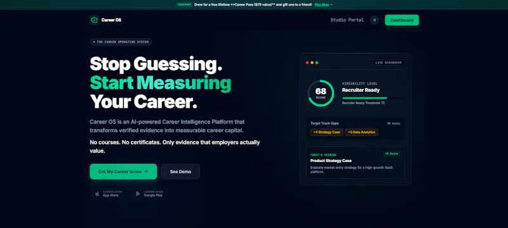Click the Today's Mission label

click(x=323, y=155)
